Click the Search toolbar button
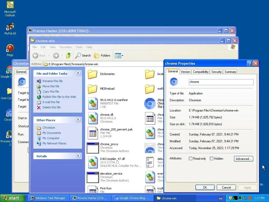The image size is (269, 202). 83,55
